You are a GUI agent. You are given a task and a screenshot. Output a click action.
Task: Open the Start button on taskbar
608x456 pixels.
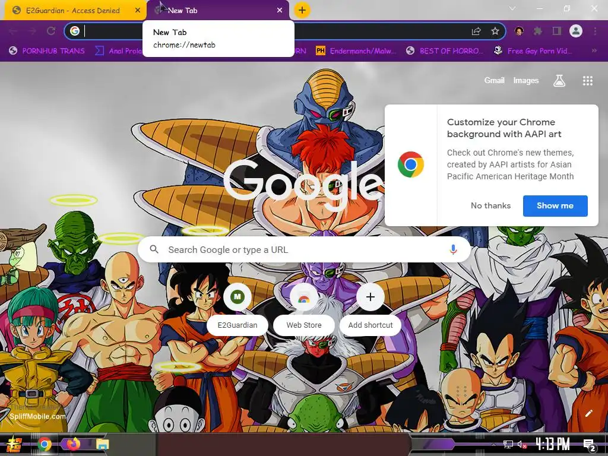14,444
